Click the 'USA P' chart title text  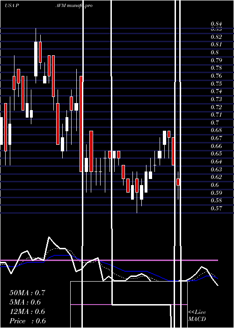(12, 6)
